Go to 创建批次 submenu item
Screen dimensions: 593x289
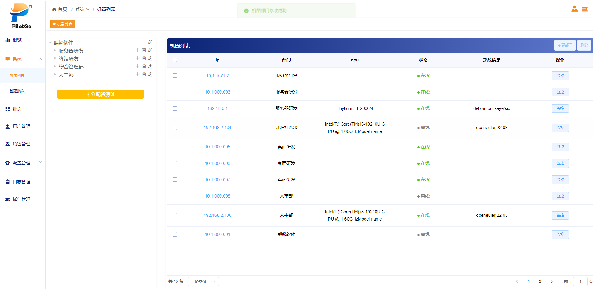(17, 91)
